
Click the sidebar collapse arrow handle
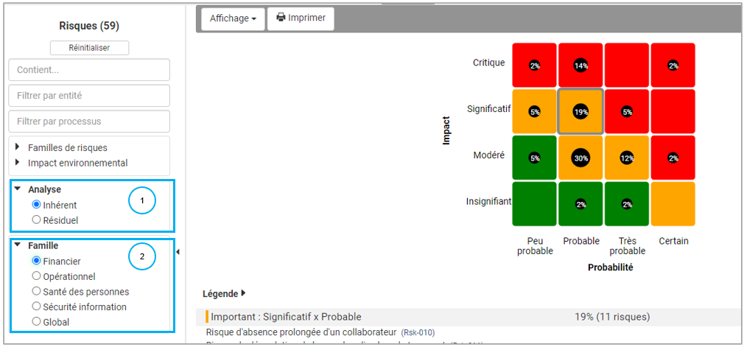[178, 252]
